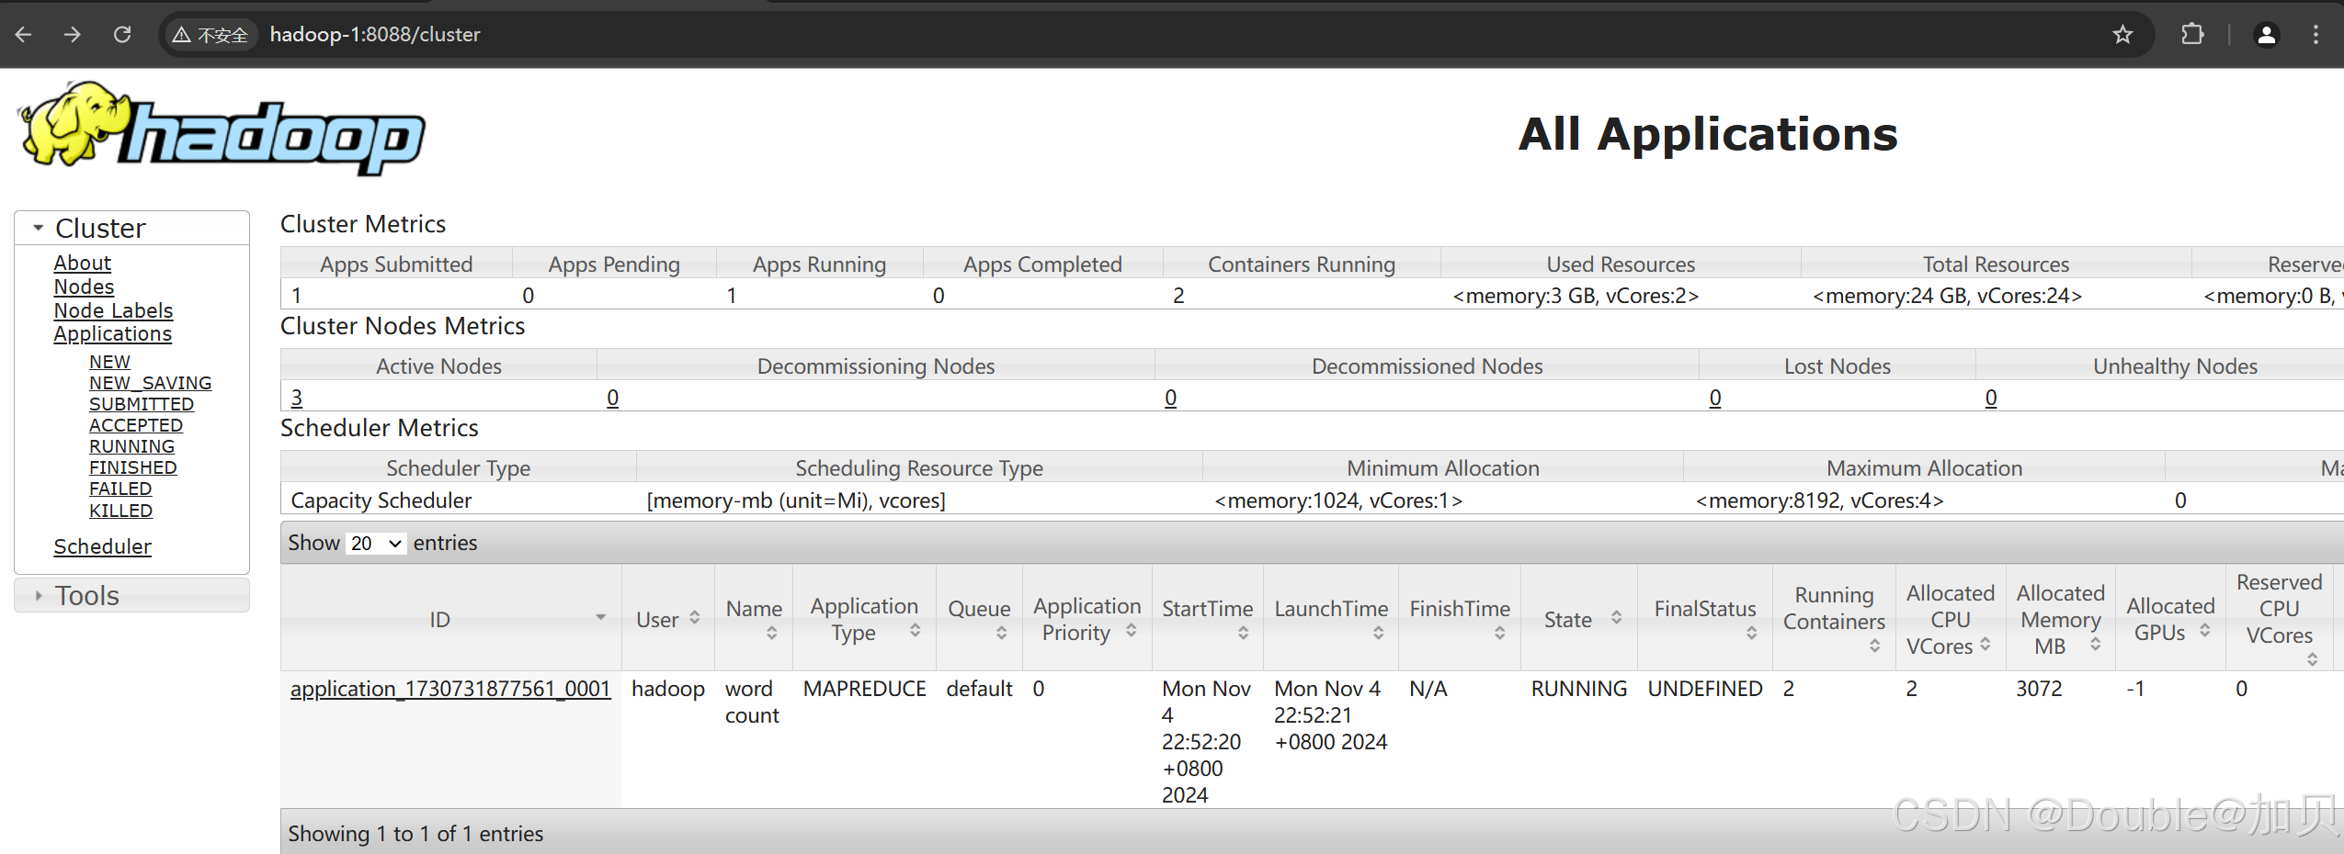Filter applications by SUBMITTED state
The height and width of the screenshot is (854, 2344).
point(142,404)
